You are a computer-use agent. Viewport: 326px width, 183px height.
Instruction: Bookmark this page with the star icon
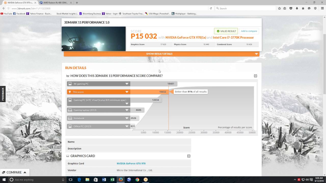[x=279, y=8]
